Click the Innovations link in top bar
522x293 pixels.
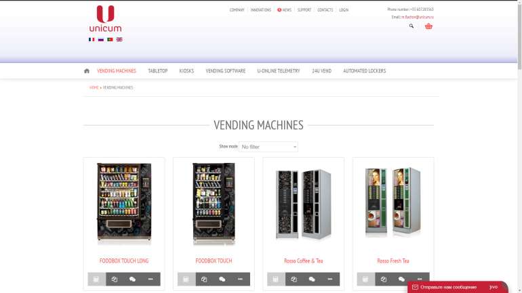(261, 10)
